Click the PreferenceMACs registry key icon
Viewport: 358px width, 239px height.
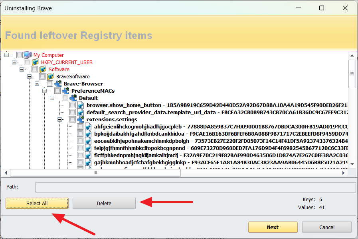pyautogui.click(x=65, y=91)
